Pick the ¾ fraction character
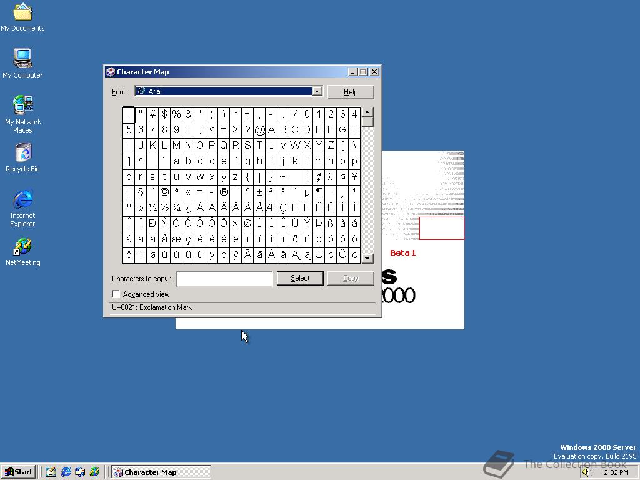 (x=176, y=208)
